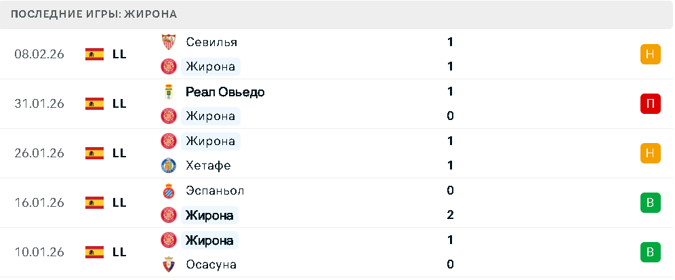
Task: Click Spain flag for the 31.01.26 match
Action: (94, 104)
